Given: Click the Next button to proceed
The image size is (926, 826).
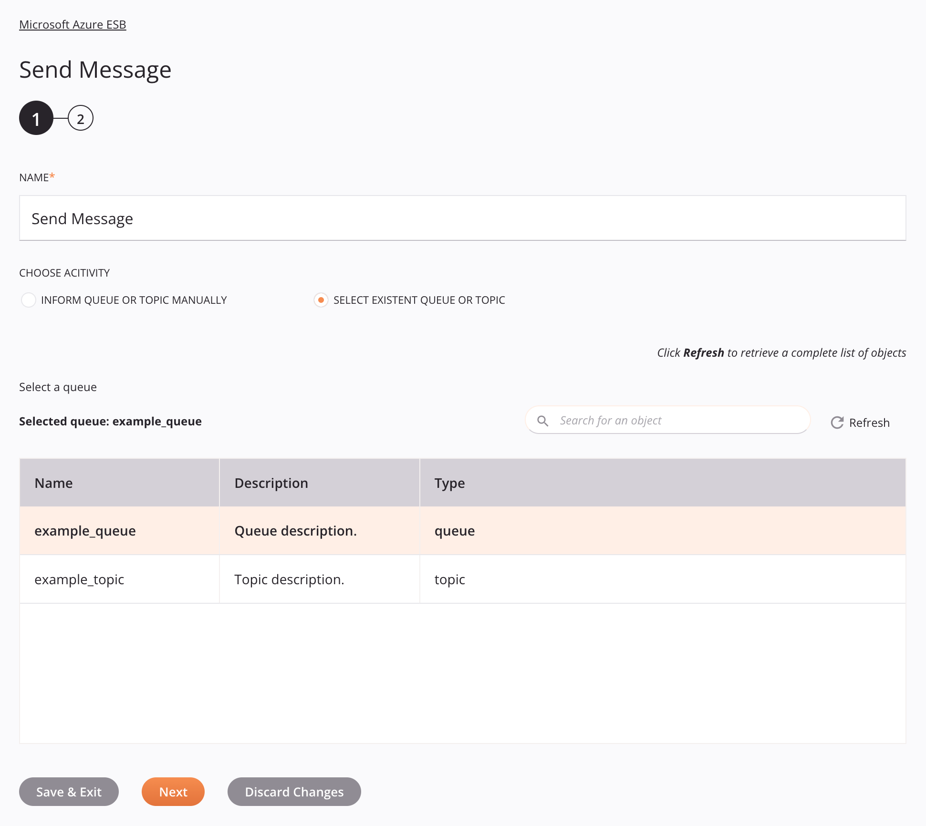Looking at the screenshot, I should 173,792.
